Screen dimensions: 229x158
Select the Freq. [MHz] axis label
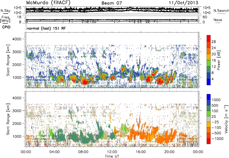point(6,19)
